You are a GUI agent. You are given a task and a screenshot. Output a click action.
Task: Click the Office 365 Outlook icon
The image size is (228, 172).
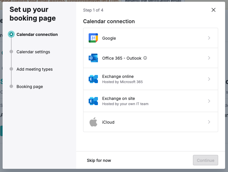click(x=93, y=58)
